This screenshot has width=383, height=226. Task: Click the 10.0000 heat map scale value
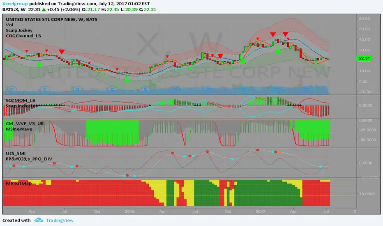tap(367, 194)
